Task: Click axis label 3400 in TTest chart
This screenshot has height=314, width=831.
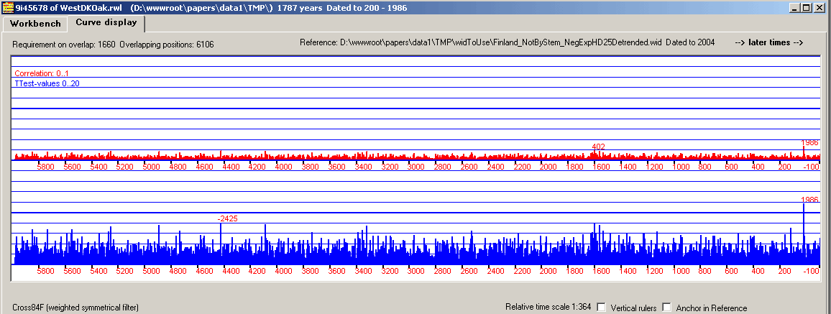Action: (363, 272)
